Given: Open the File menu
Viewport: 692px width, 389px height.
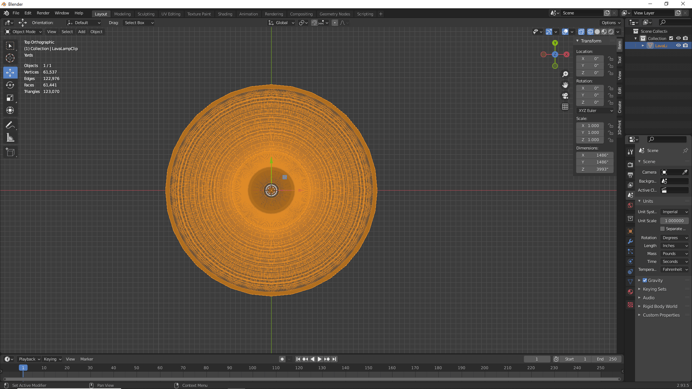Looking at the screenshot, I should click(x=16, y=13).
